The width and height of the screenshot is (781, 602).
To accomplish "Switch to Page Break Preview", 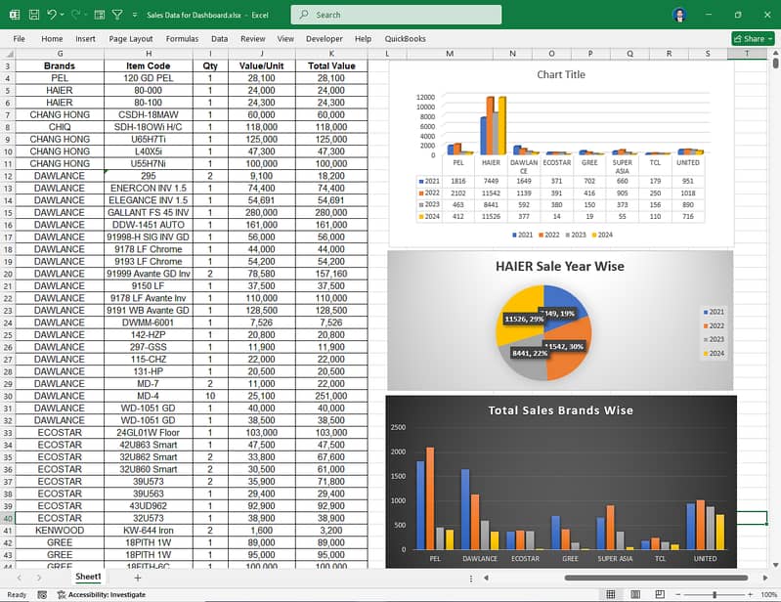I will click(660, 594).
